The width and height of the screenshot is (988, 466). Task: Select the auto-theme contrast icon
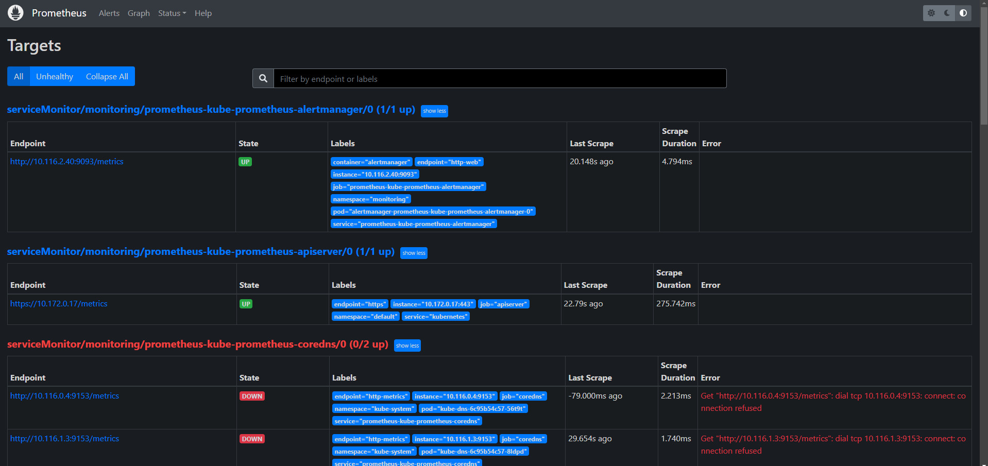pyautogui.click(x=963, y=13)
